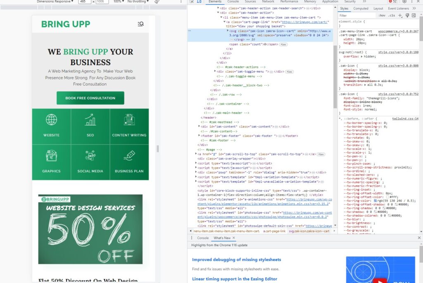Switch to the Elements tab

(x=215, y=2)
